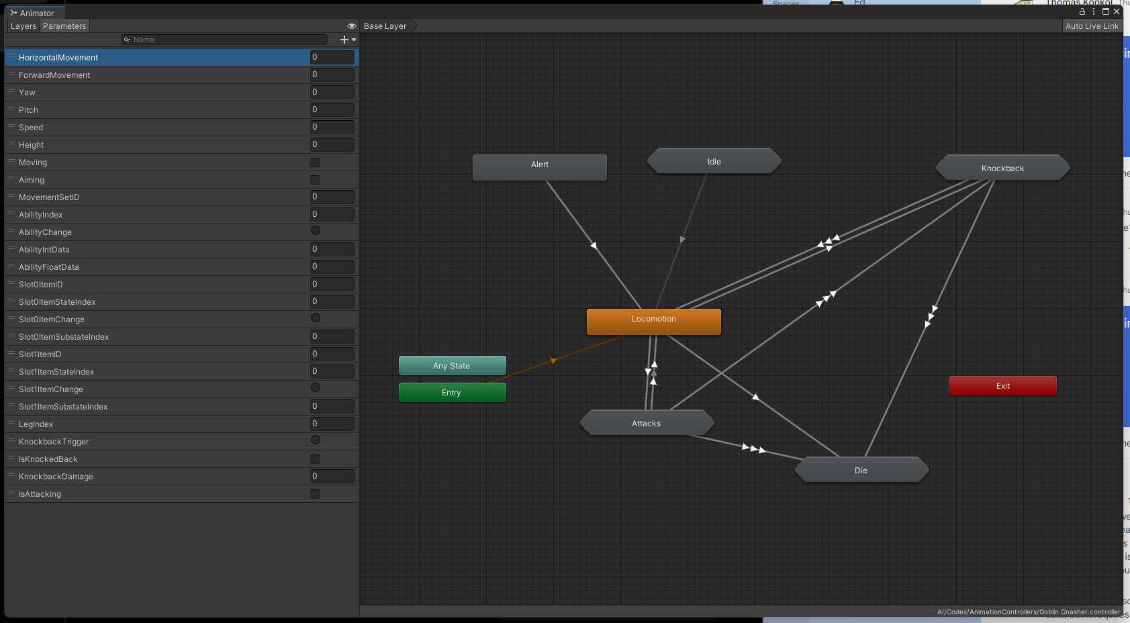
Task: Select the Attacks sub-state machine node
Action: [x=647, y=423]
